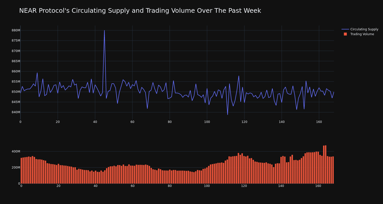Click the 60 x-axis tick on volume chart
This screenshot has width=383, height=204.
click(x=133, y=186)
